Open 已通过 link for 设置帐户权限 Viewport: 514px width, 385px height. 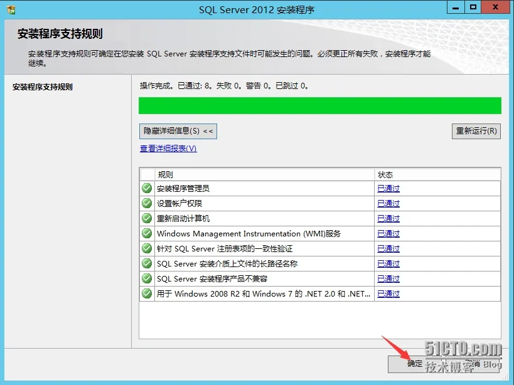(x=388, y=204)
